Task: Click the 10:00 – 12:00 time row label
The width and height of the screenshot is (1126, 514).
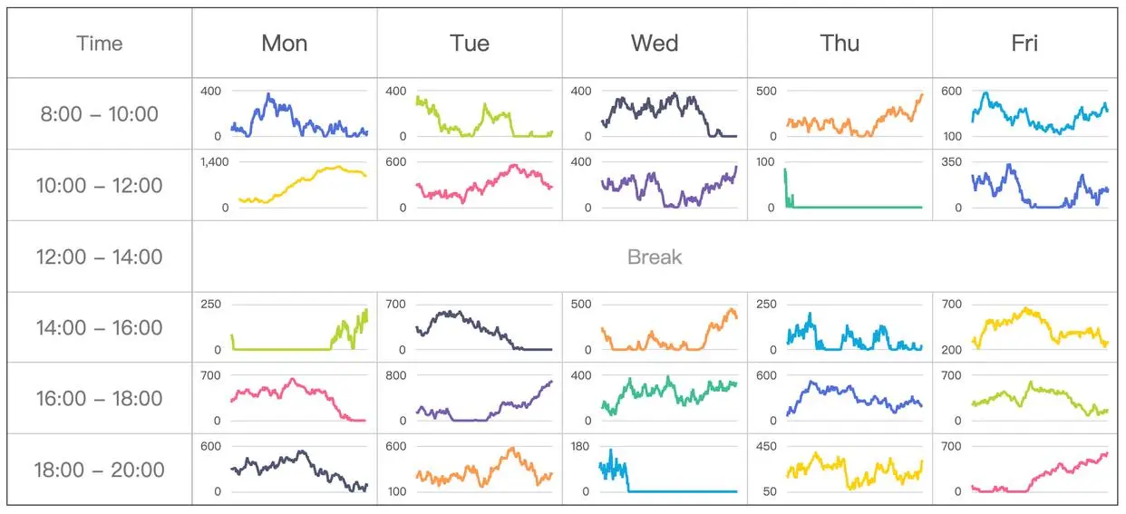Action: point(100,186)
